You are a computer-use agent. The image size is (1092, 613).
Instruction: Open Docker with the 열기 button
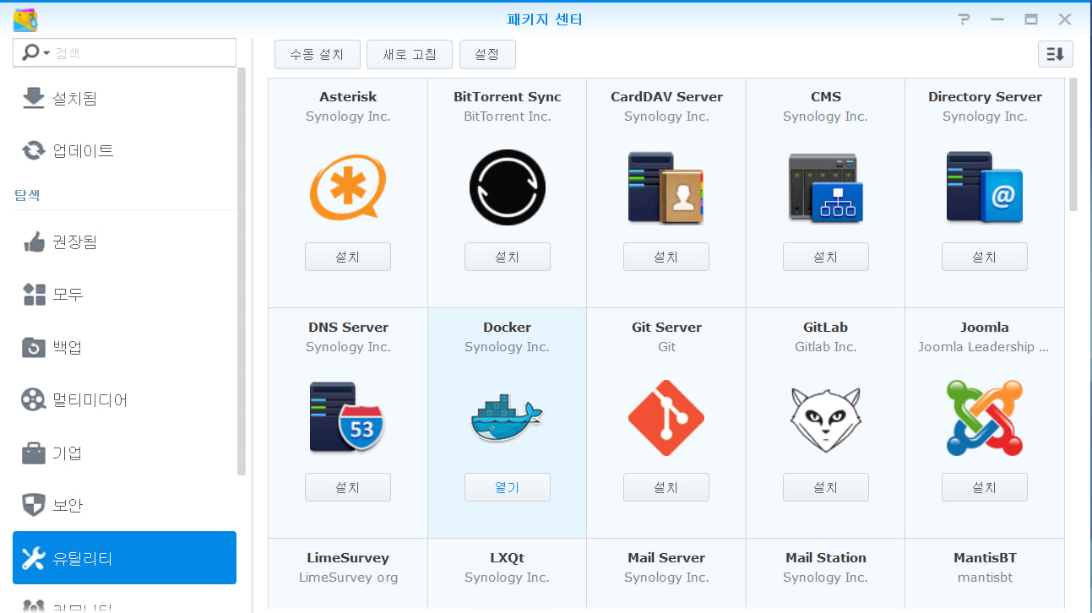tap(507, 487)
